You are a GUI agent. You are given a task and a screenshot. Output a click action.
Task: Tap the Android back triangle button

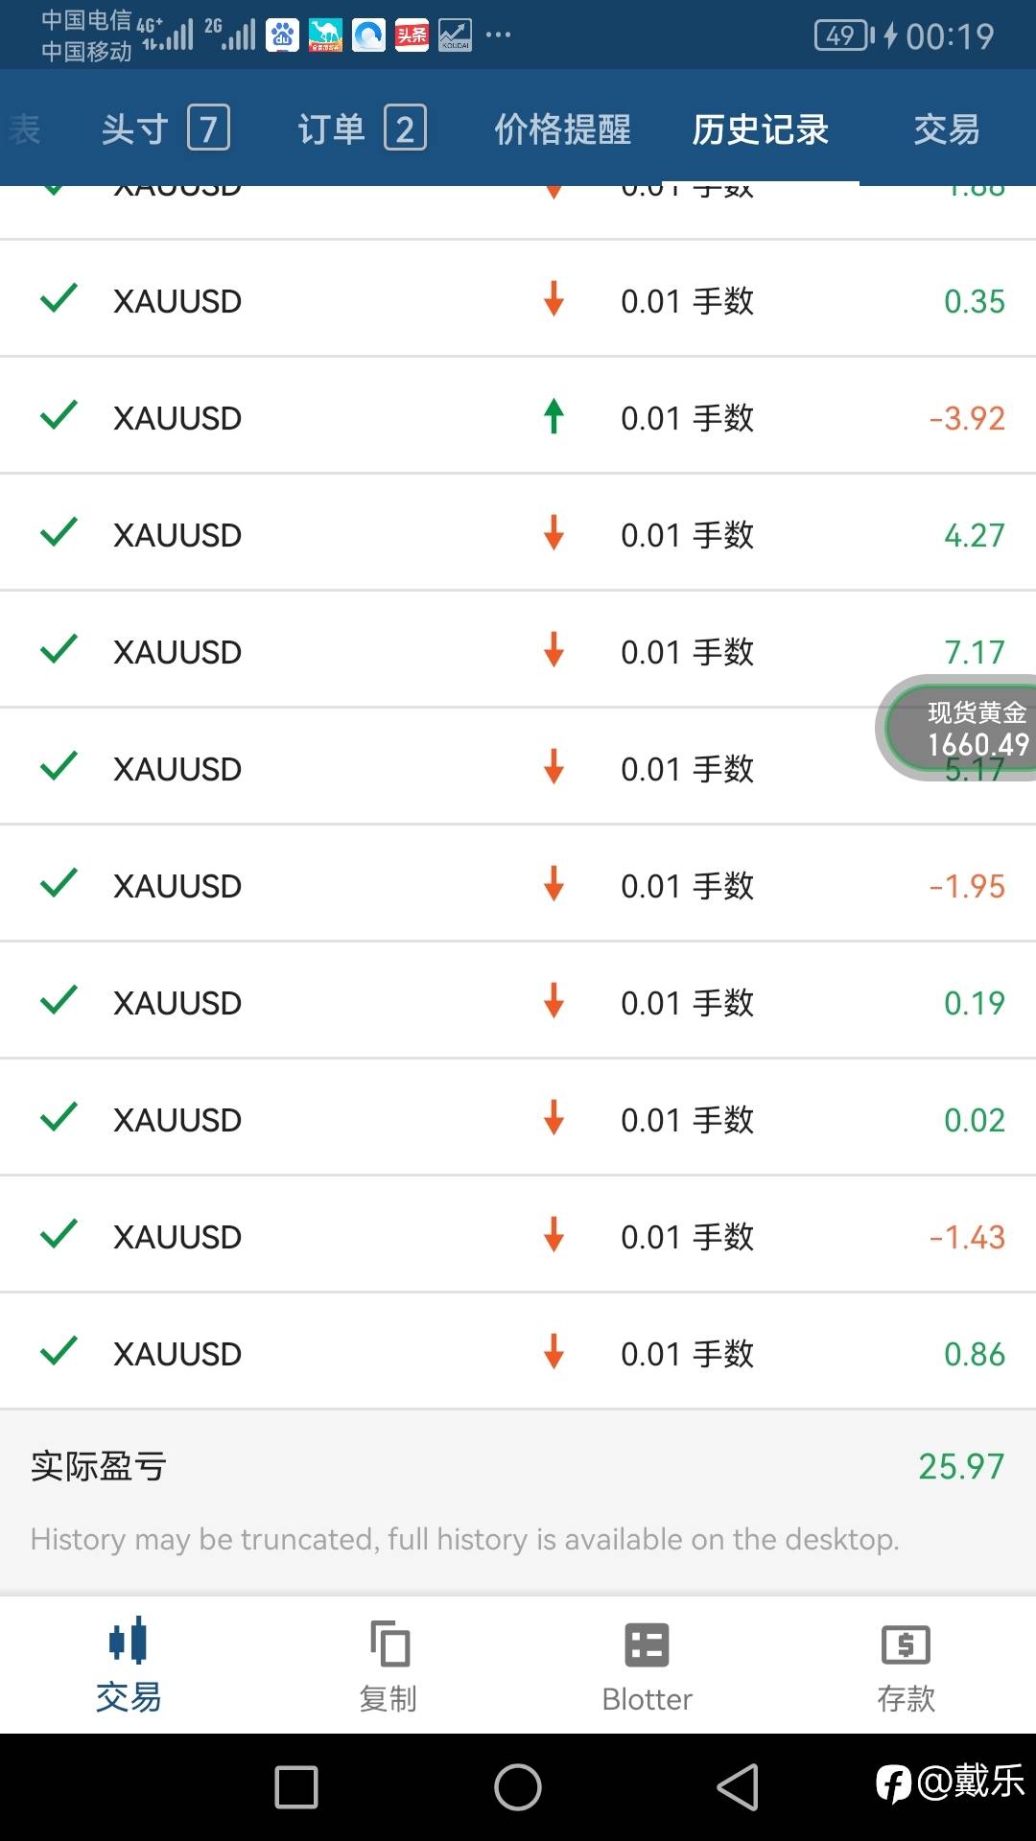pos(738,1787)
